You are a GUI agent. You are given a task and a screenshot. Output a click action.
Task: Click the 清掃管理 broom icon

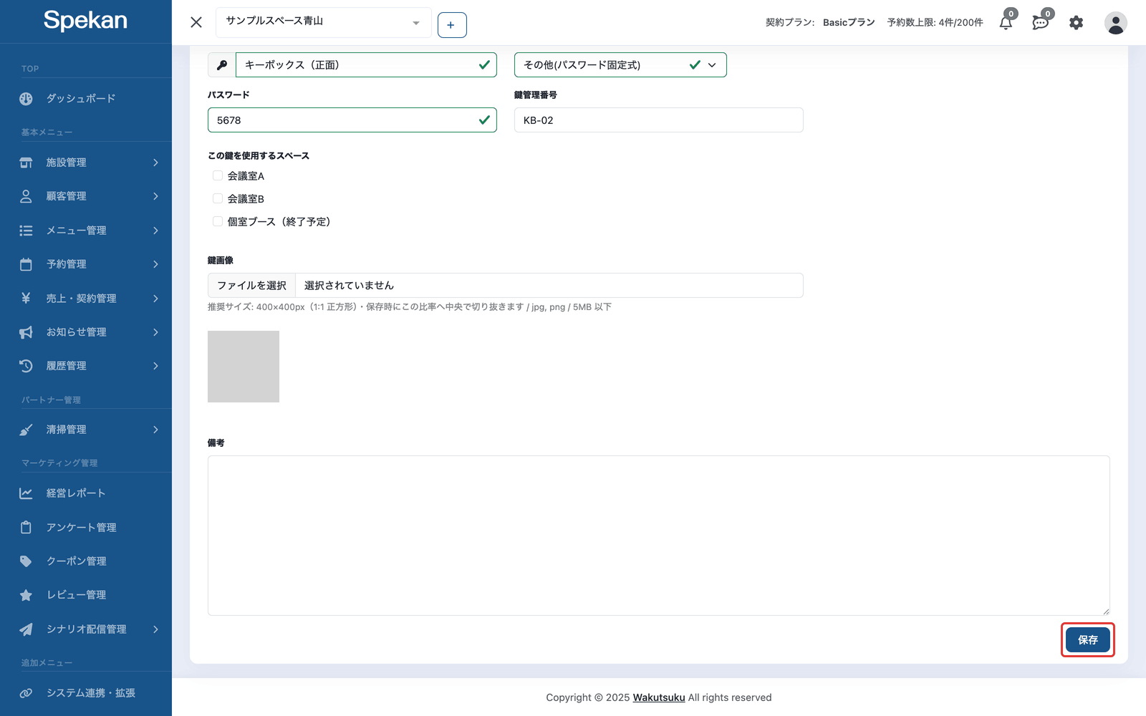point(26,430)
